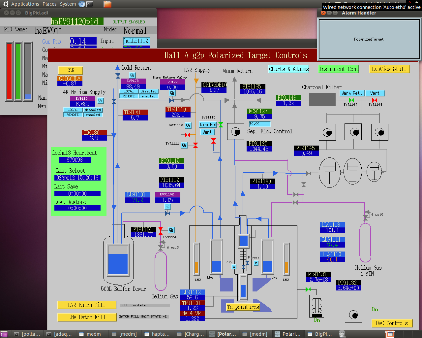Open Chromium browser icon in top panel
Image resolution: width=422 pixels, height=338 pixels.
click(82, 4)
